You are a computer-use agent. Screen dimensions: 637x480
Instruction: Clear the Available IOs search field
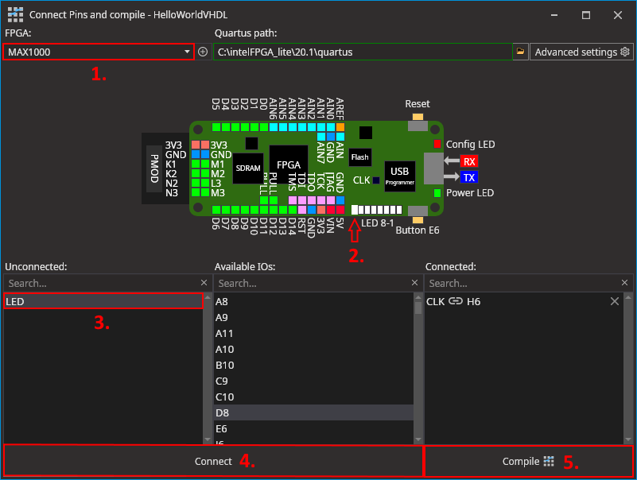(414, 283)
